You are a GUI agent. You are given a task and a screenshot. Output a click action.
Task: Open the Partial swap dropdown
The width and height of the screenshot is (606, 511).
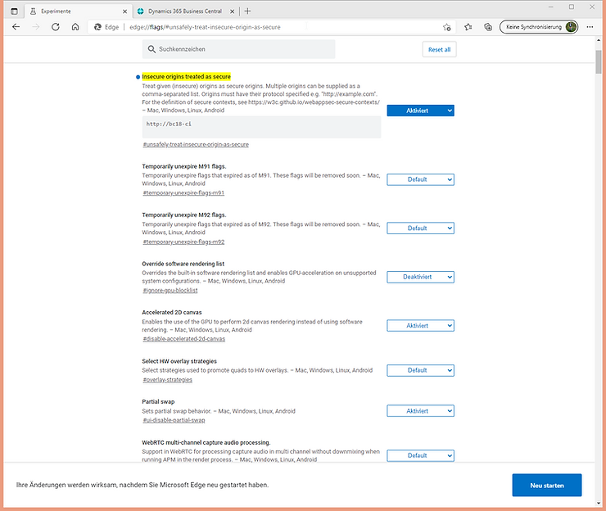tap(420, 411)
